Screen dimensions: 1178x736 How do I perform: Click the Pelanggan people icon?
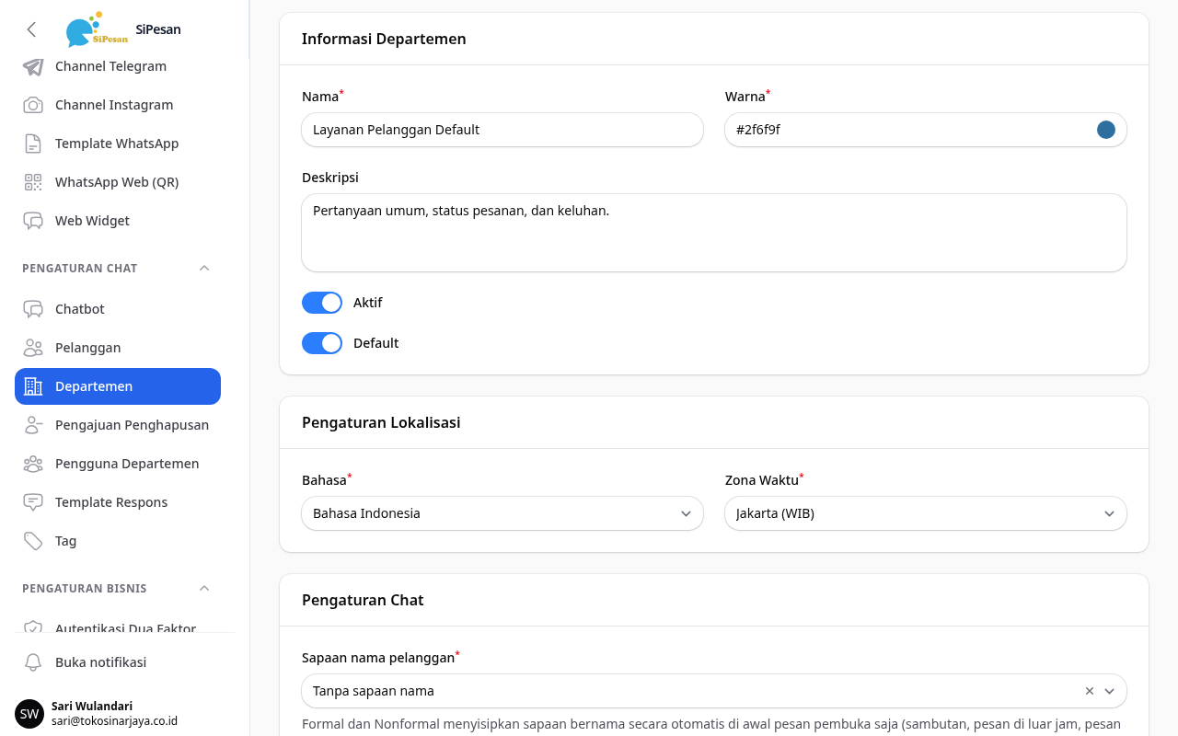[x=33, y=348]
